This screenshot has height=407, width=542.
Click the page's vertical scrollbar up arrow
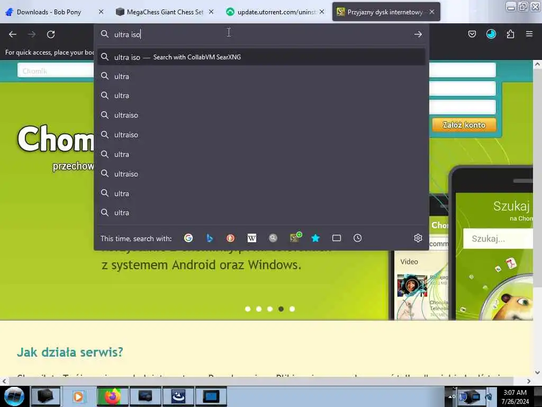(x=537, y=64)
